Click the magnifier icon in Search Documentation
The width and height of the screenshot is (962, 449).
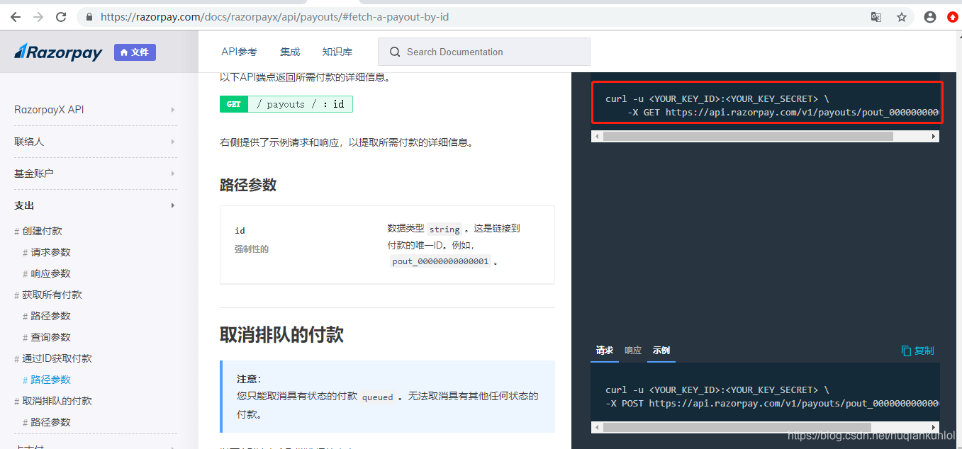(394, 52)
